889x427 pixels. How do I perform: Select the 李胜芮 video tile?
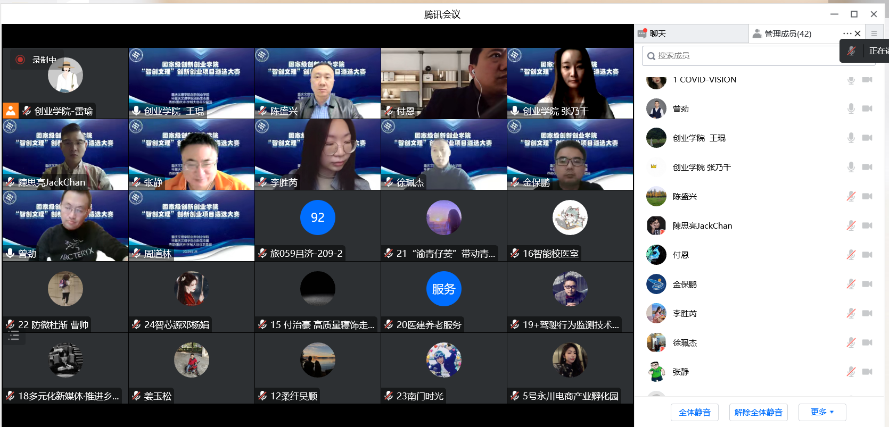click(318, 154)
